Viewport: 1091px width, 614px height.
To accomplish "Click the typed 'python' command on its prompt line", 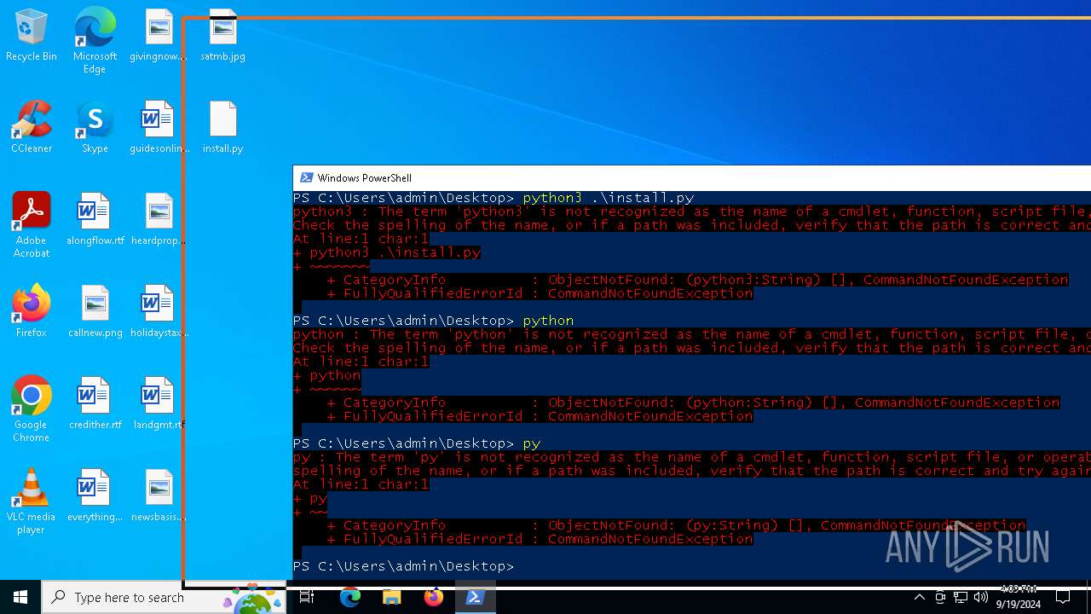I will 548,321.
